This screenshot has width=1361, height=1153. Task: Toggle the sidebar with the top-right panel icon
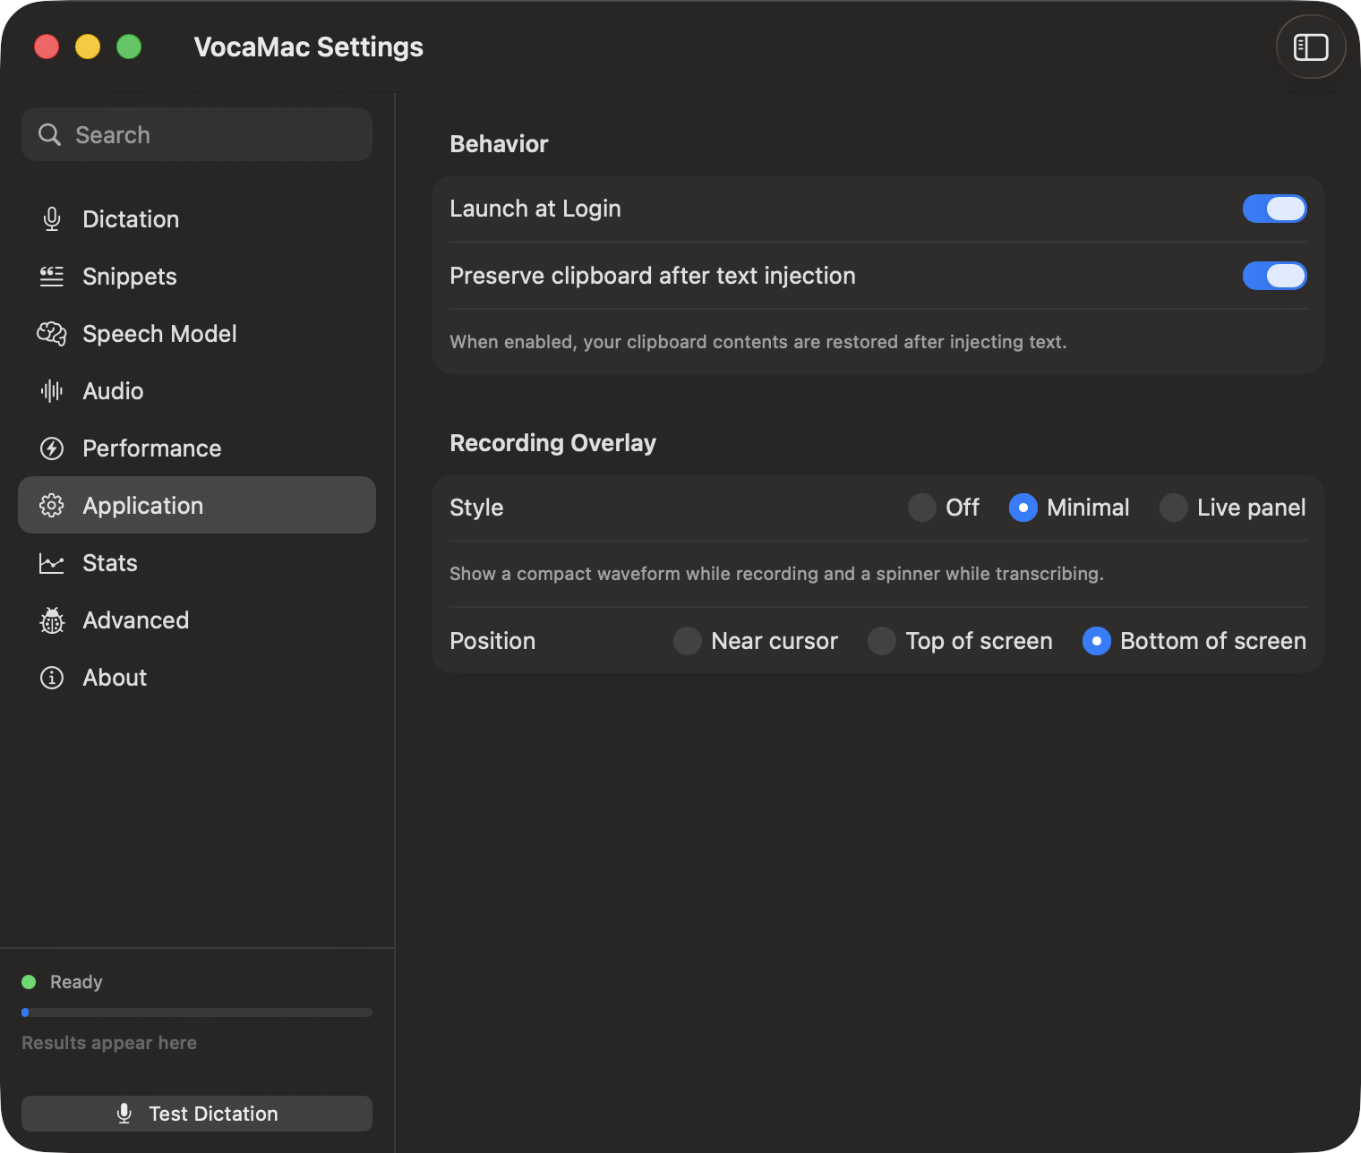(1311, 47)
